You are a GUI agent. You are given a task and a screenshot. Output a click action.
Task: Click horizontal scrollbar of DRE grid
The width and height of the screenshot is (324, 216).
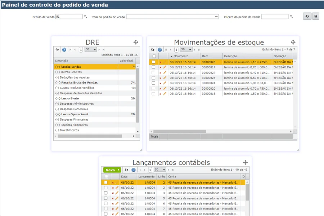tap(90, 136)
